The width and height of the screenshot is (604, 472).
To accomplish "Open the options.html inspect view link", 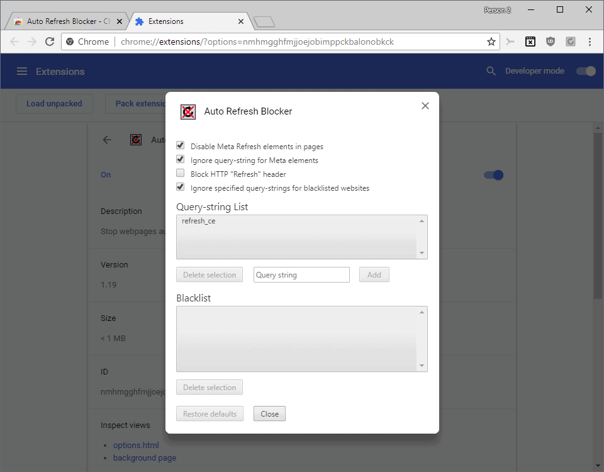I will 136,445.
